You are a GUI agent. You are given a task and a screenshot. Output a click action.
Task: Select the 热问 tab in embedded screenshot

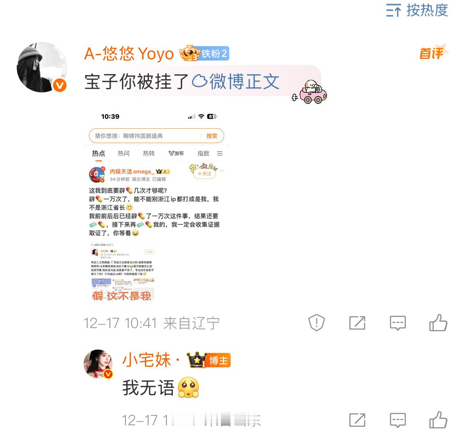click(x=123, y=153)
